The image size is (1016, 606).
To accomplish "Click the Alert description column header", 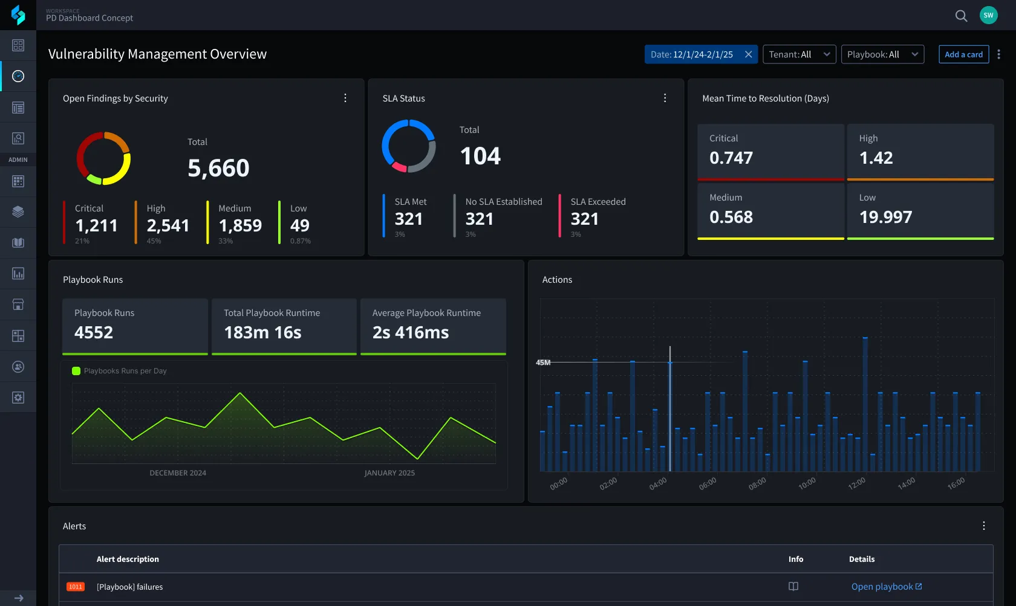I will [128, 559].
